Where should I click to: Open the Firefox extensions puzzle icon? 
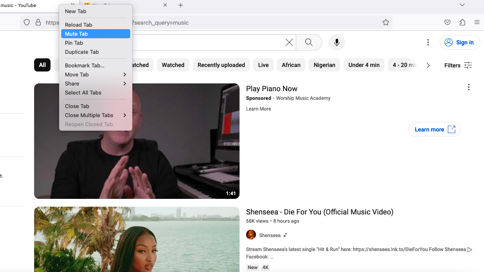pos(462,22)
